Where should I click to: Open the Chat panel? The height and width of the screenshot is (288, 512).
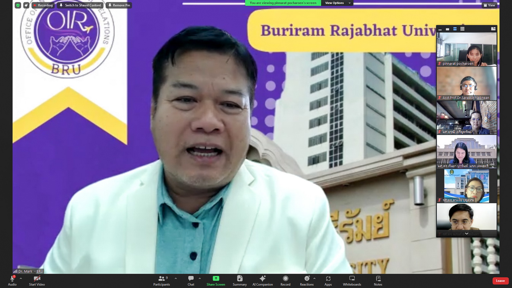pos(191,280)
